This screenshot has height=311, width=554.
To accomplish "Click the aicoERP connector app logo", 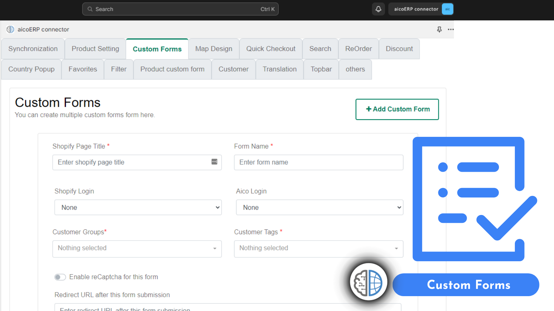I will tap(10, 29).
